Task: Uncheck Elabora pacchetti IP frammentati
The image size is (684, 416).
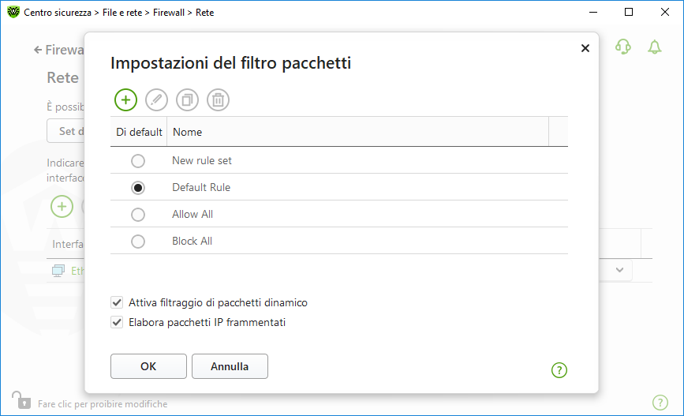Action: coord(118,322)
